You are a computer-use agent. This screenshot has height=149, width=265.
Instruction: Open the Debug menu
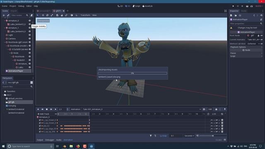21,6
